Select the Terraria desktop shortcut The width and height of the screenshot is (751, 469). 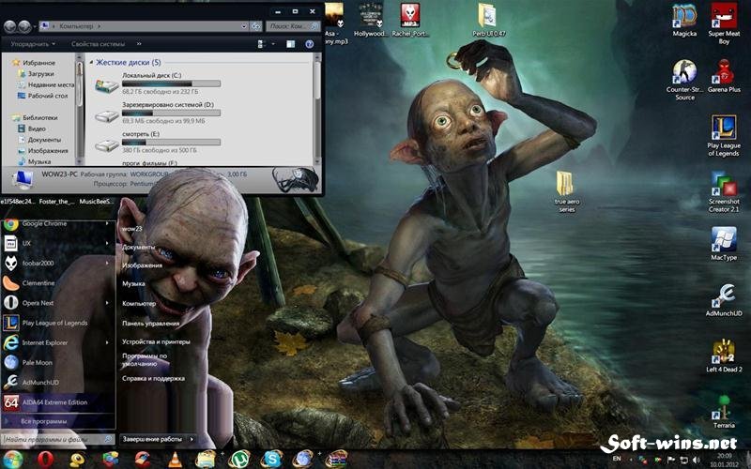point(723,412)
